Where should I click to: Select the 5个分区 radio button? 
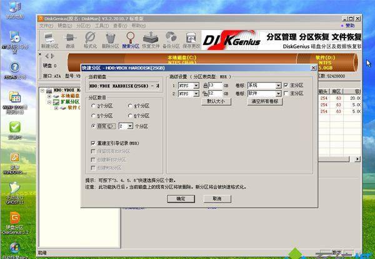coord(94,116)
